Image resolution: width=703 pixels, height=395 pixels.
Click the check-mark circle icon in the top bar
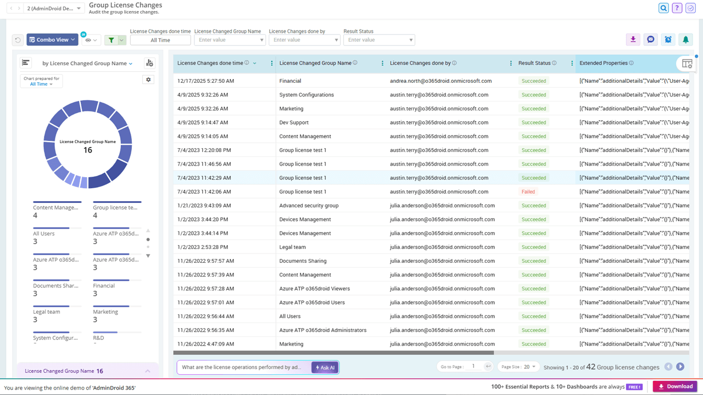[690, 8]
